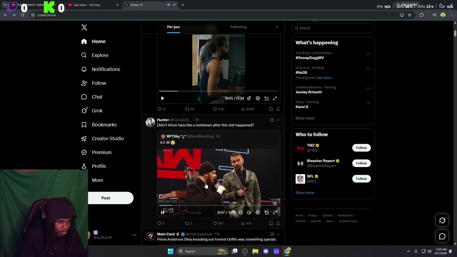The width and height of the screenshot is (457, 257).
Task: Toggle captions on the 1:00 wrestling video
Action: click(240, 212)
